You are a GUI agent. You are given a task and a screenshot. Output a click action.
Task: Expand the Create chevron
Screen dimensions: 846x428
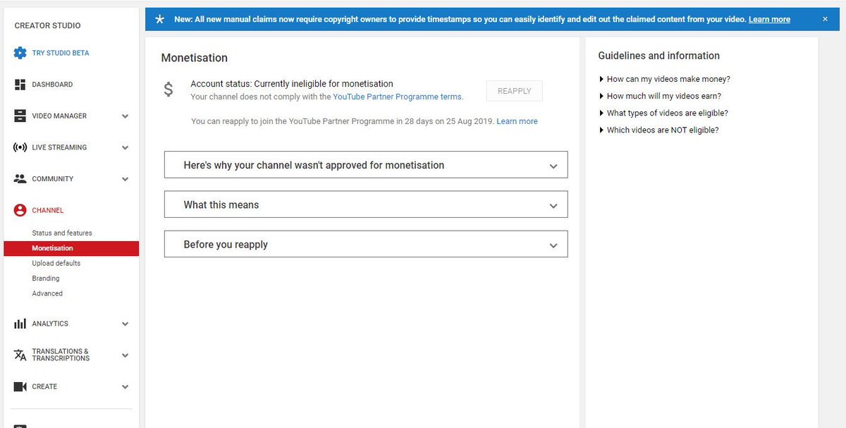(125, 387)
